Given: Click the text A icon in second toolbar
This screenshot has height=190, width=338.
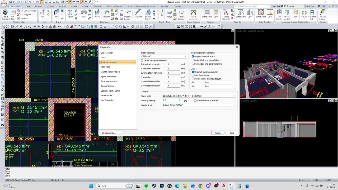Looking at the screenshot, I should click(x=105, y=27).
